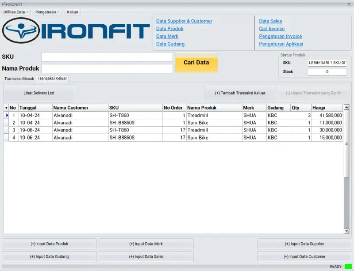Open the Data Gudang link
354x271 pixels.
(x=170, y=44)
